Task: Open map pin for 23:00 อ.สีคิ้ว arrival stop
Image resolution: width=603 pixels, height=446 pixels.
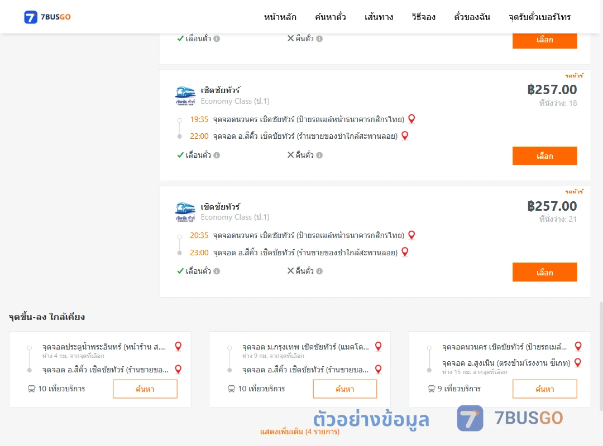Action: [405, 252]
